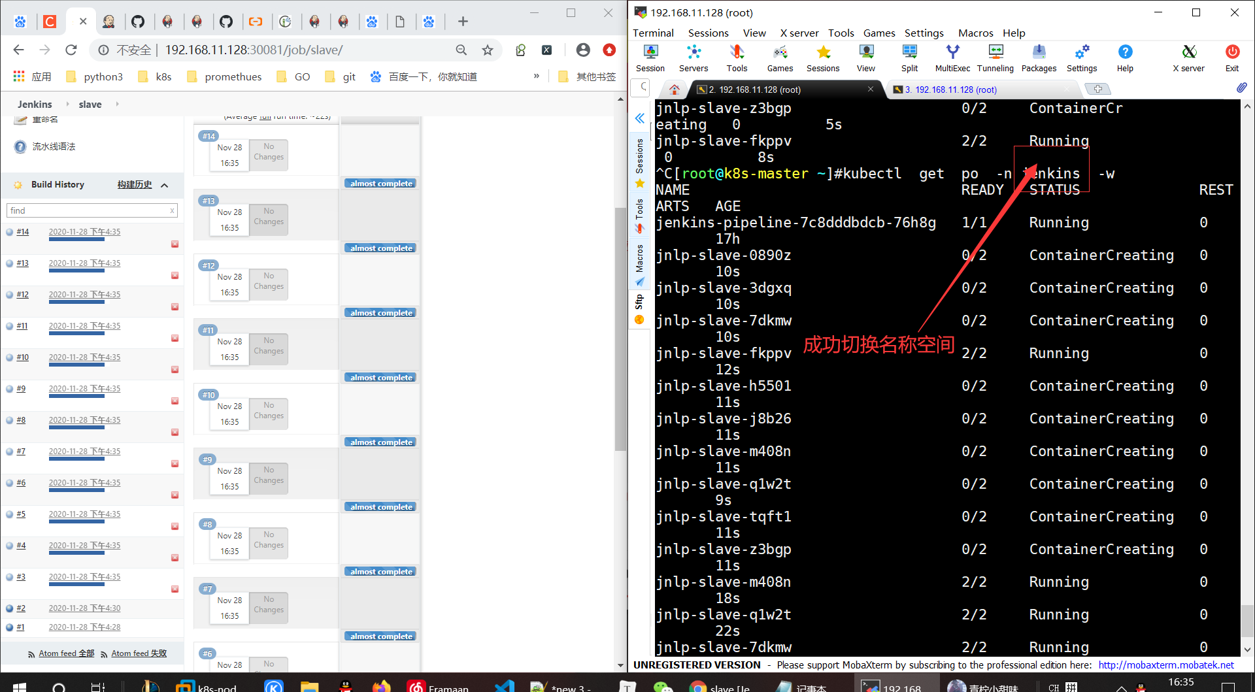Open the Games menu in MobaXterm
Viewport: 1255px width, 692px height.
click(878, 33)
